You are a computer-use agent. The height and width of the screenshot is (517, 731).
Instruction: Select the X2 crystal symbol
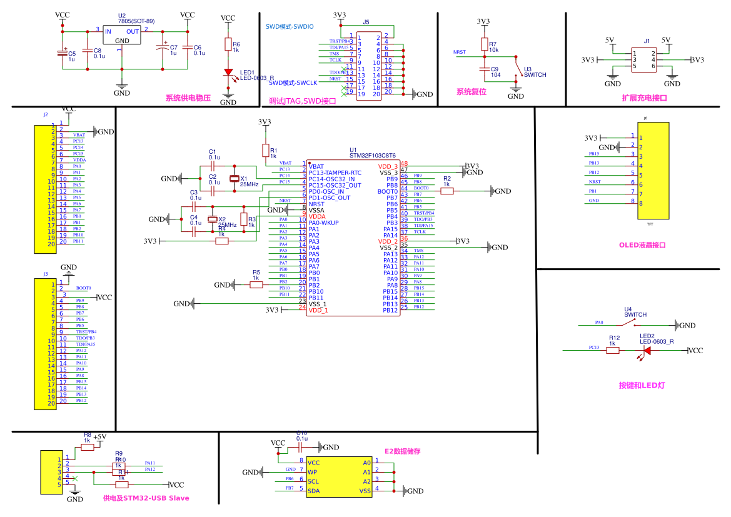[213, 219]
